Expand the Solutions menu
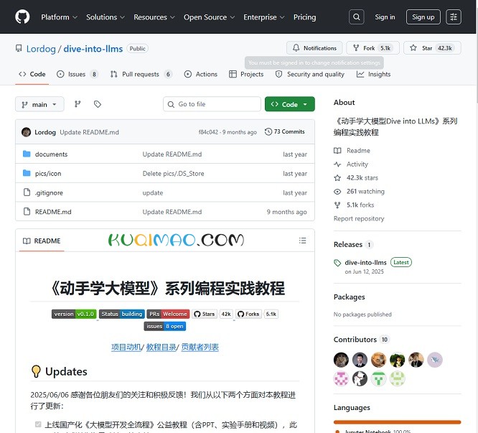478x433 pixels. [106, 17]
